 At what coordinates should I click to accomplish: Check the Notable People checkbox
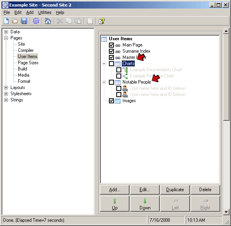coord(111,82)
